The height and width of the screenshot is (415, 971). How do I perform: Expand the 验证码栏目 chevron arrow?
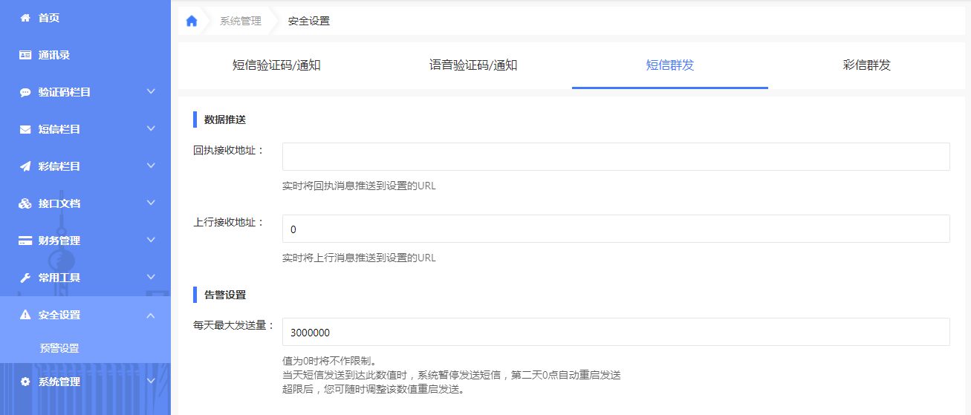(x=151, y=91)
